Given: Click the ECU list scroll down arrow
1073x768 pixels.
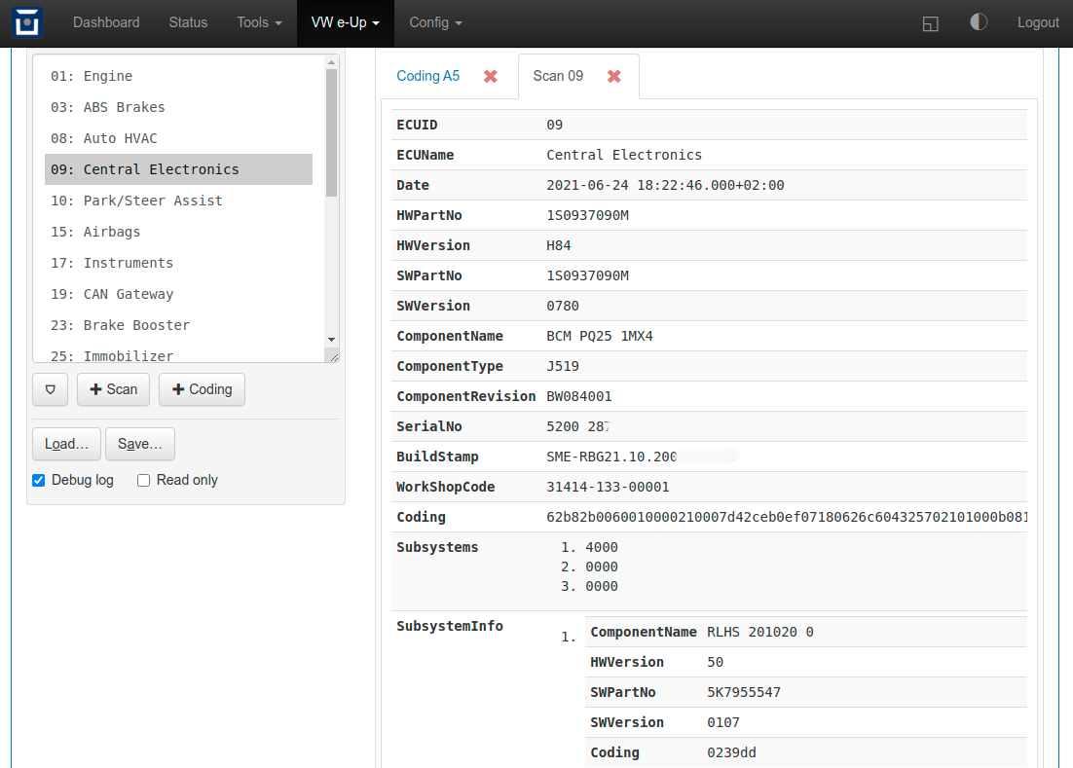Looking at the screenshot, I should point(332,339).
